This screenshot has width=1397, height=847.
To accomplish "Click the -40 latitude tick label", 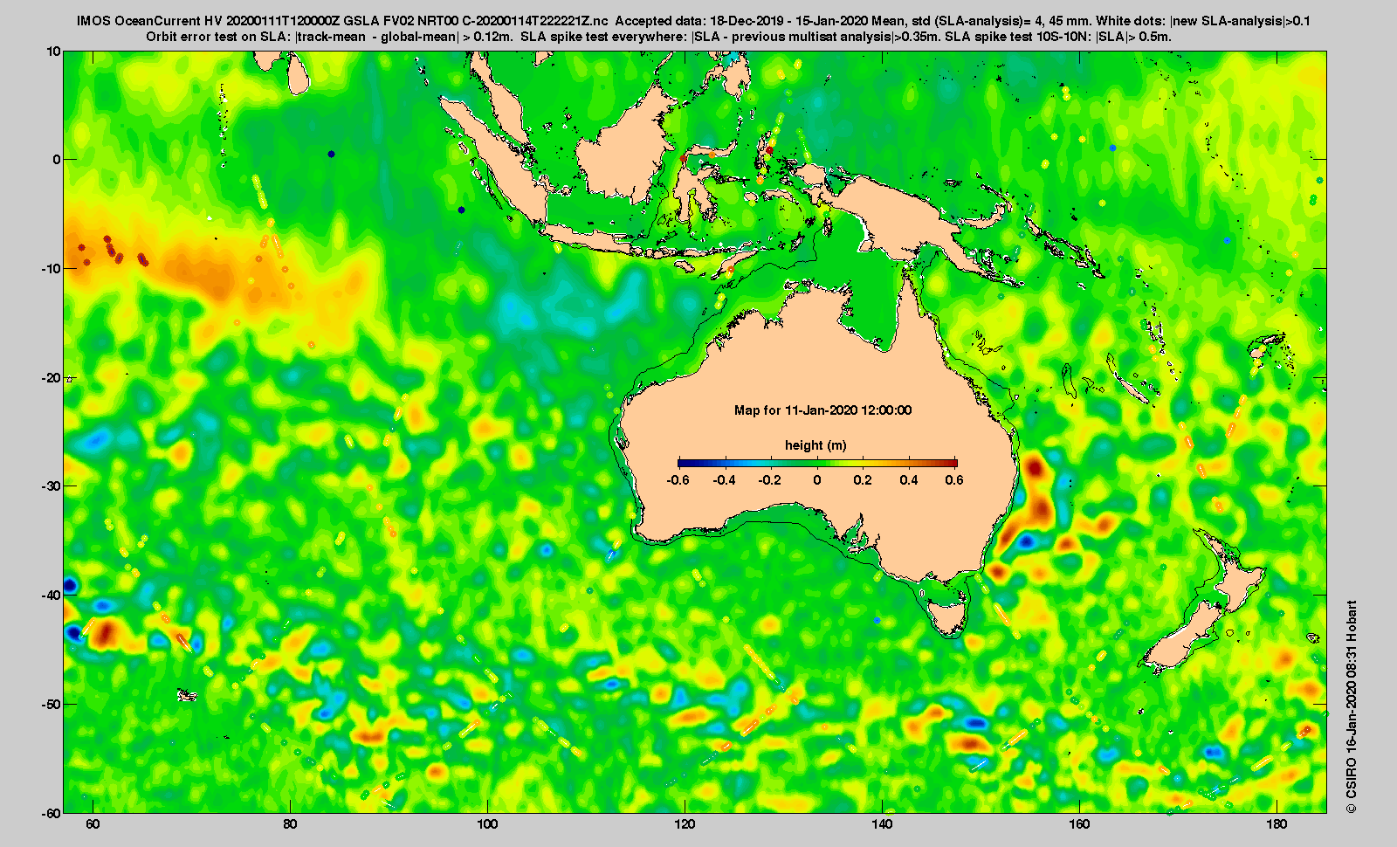I will coord(52,596).
